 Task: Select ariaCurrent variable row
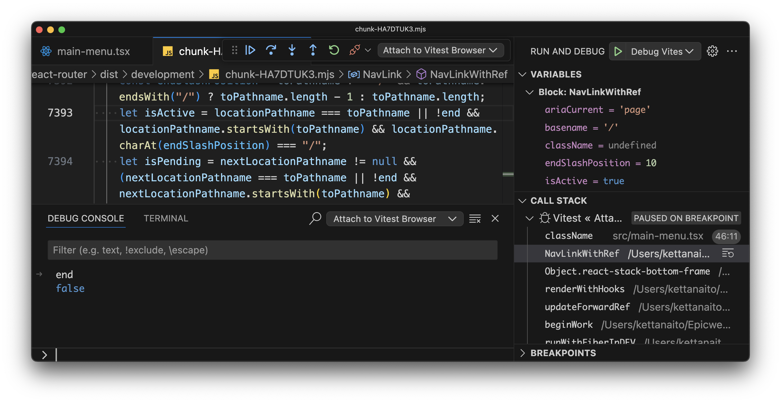(x=632, y=110)
